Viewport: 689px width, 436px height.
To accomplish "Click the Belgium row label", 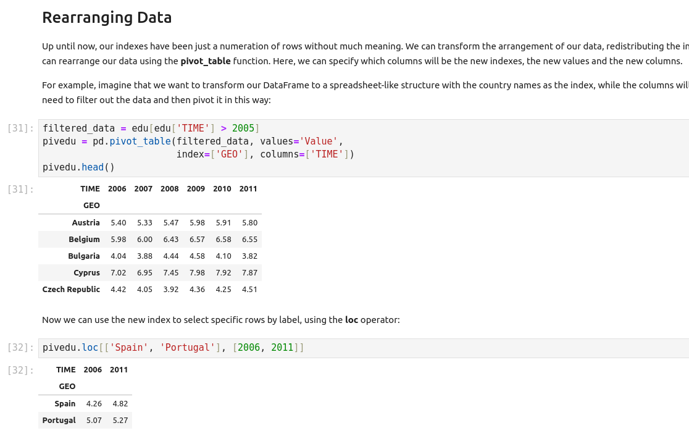I will click(x=84, y=239).
